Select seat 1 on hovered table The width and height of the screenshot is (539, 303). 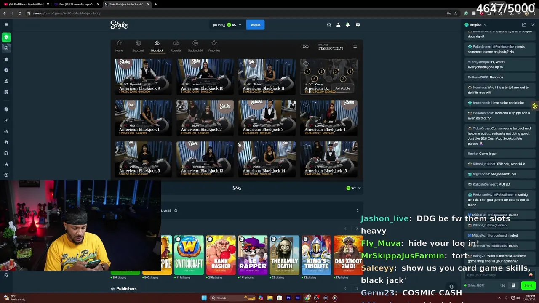pos(350,72)
